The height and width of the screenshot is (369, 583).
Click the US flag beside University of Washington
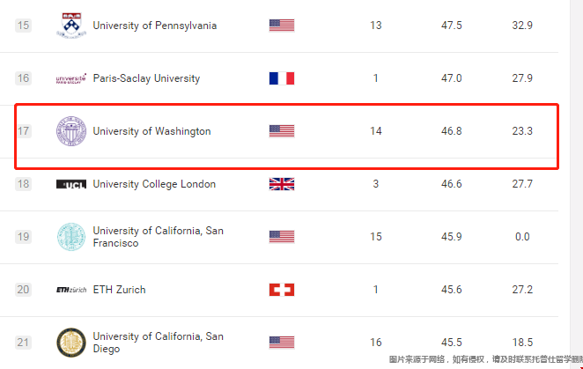tap(282, 131)
